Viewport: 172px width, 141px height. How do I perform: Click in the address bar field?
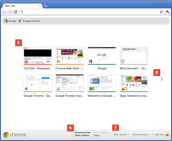click(90, 12)
